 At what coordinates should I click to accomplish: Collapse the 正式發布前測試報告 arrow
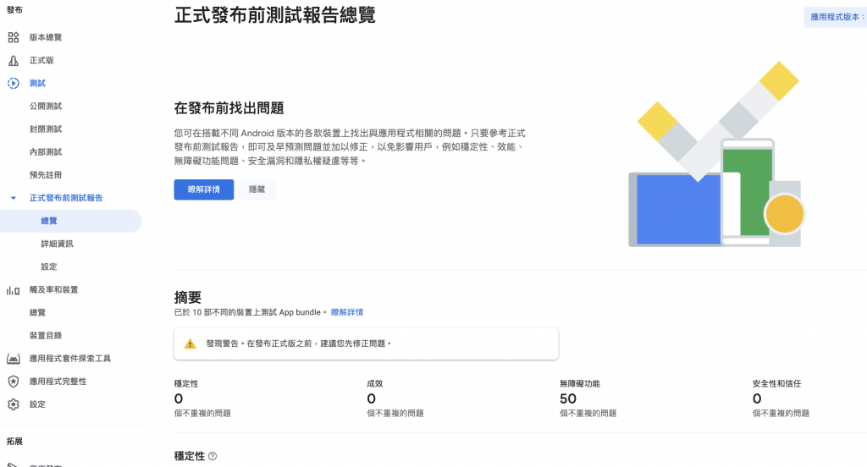pyautogui.click(x=14, y=198)
